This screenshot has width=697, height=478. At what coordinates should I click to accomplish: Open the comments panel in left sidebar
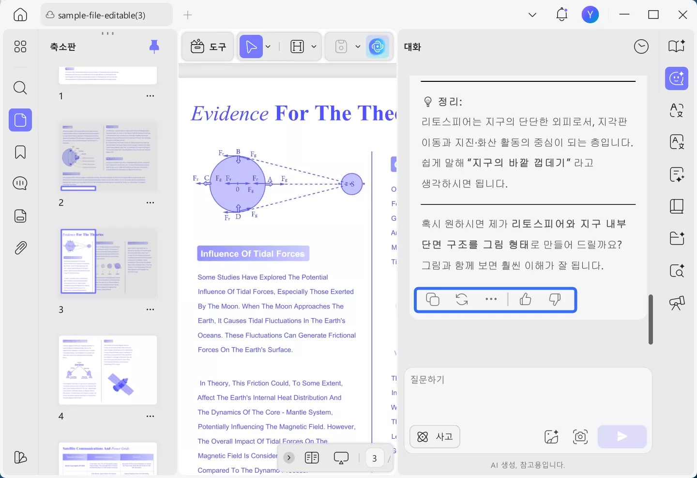(20, 184)
